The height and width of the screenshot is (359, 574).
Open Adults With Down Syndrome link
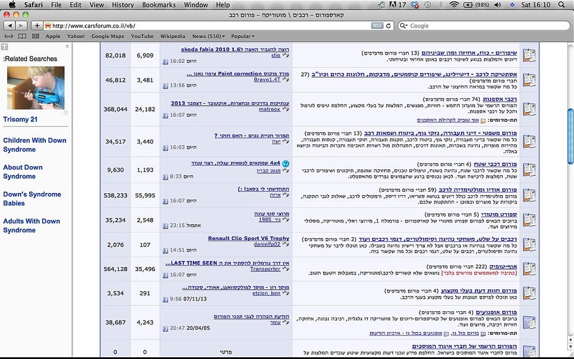[x=32, y=225]
